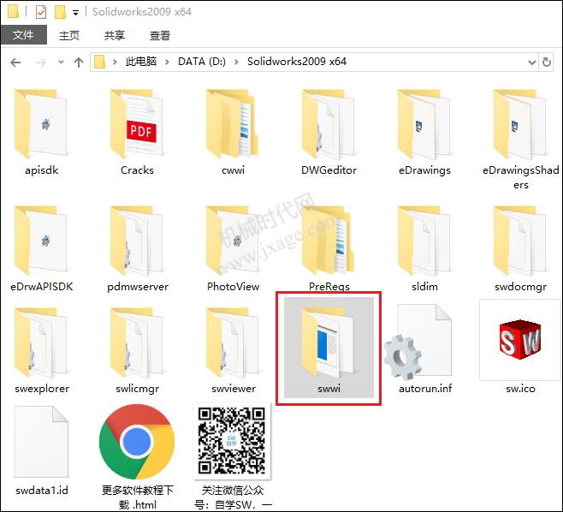The width and height of the screenshot is (563, 512).
Task: Open the apisdk folder
Action: click(x=42, y=131)
